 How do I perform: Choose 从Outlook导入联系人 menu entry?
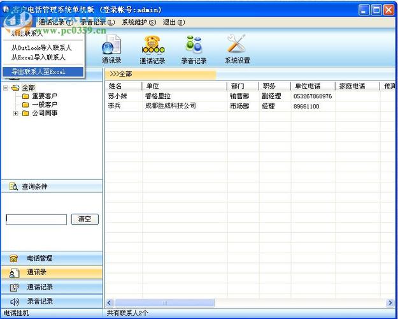(41, 48)
